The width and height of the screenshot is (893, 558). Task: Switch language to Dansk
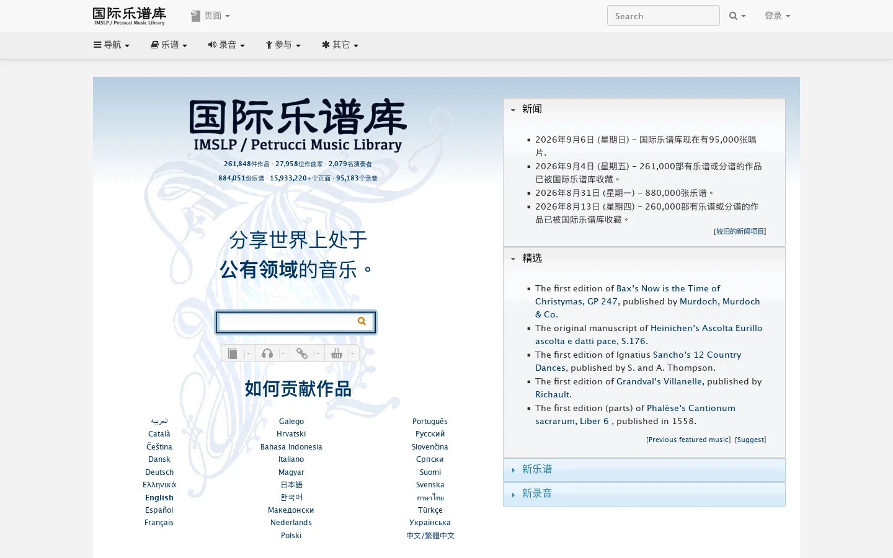point(159,459)
